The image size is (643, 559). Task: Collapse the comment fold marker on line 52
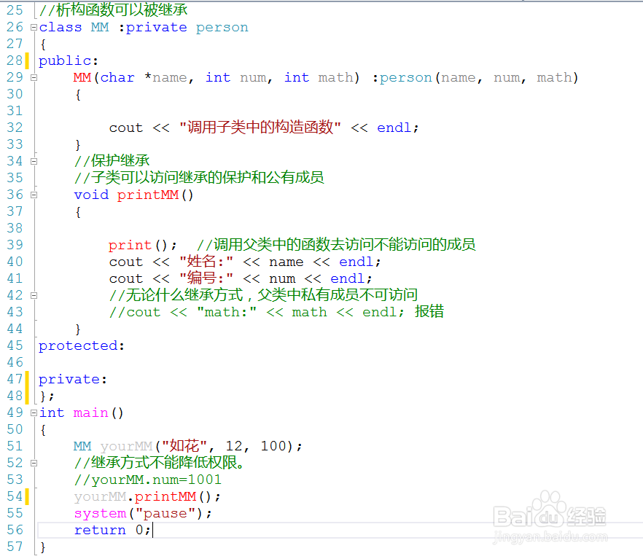coord(34,463)
